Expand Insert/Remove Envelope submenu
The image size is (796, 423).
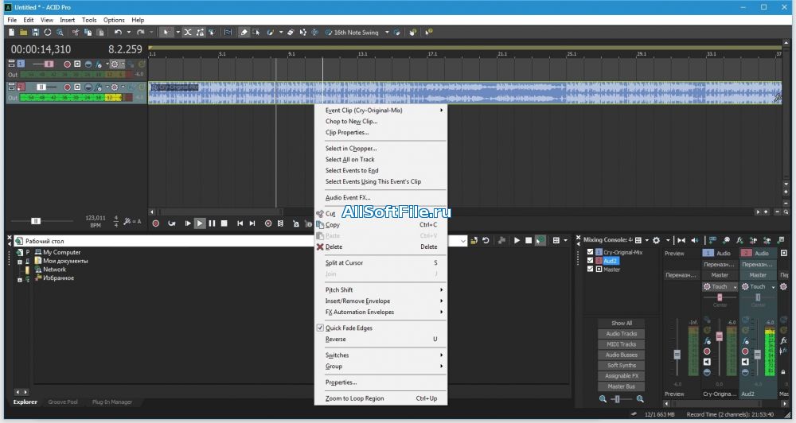(380, 301)
